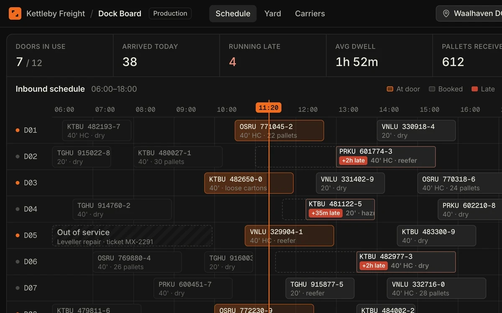
Task: Click the Kettleby Freight breadcrumb
Action: click(x=56, y=13)
